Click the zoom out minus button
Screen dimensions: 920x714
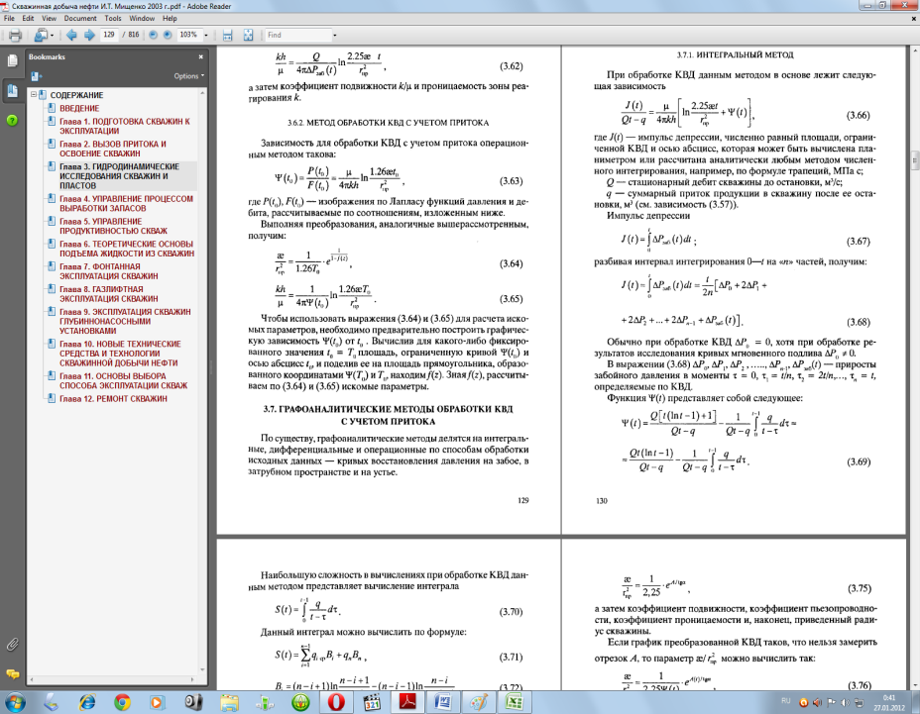(153, 36)
